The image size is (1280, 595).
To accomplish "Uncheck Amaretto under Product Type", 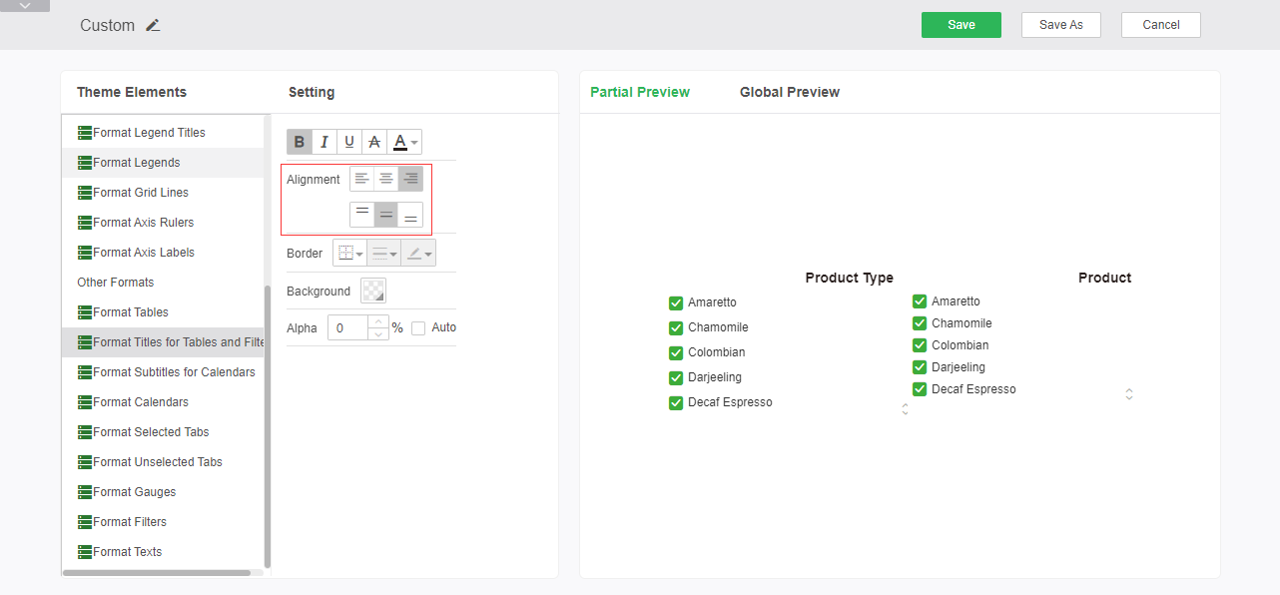I will [676, 302].
